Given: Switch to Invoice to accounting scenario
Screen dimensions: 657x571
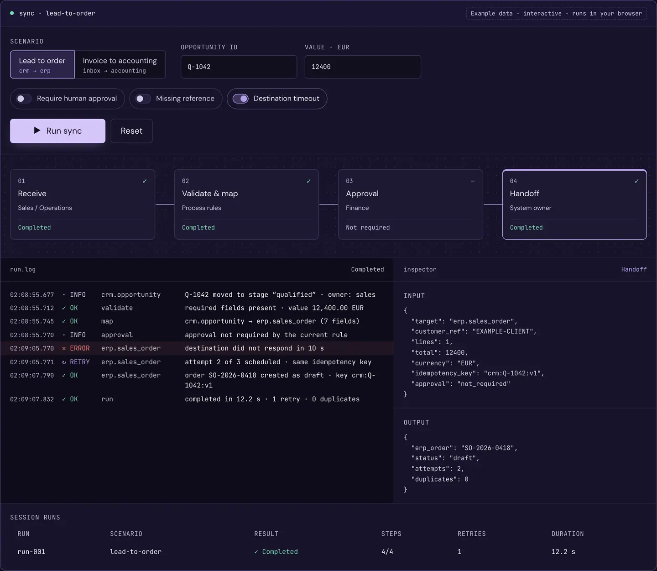Looking at the screenshot, I should pos(120,64).
